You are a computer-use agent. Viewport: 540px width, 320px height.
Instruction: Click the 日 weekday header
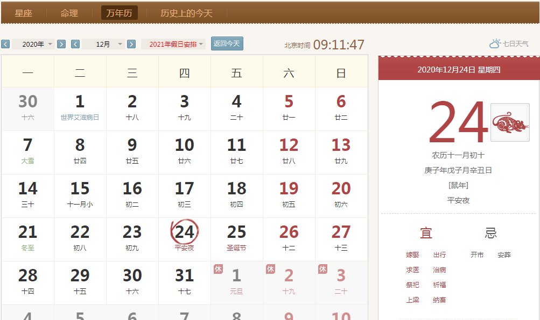pyautogui.click(x=341, y=73)
